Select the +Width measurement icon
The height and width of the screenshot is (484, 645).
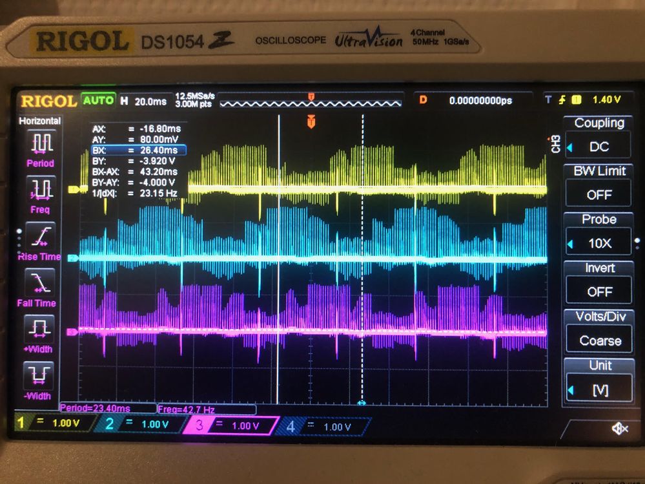pyautogui.click(x=39, y=329)
